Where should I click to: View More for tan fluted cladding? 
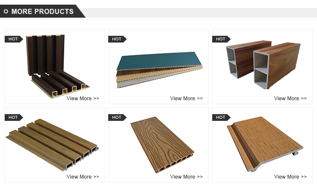pos(83,177)
